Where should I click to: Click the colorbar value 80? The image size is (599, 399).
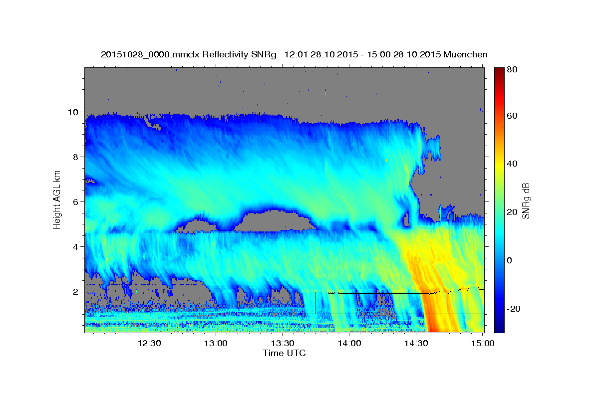(x=512, y=70)
